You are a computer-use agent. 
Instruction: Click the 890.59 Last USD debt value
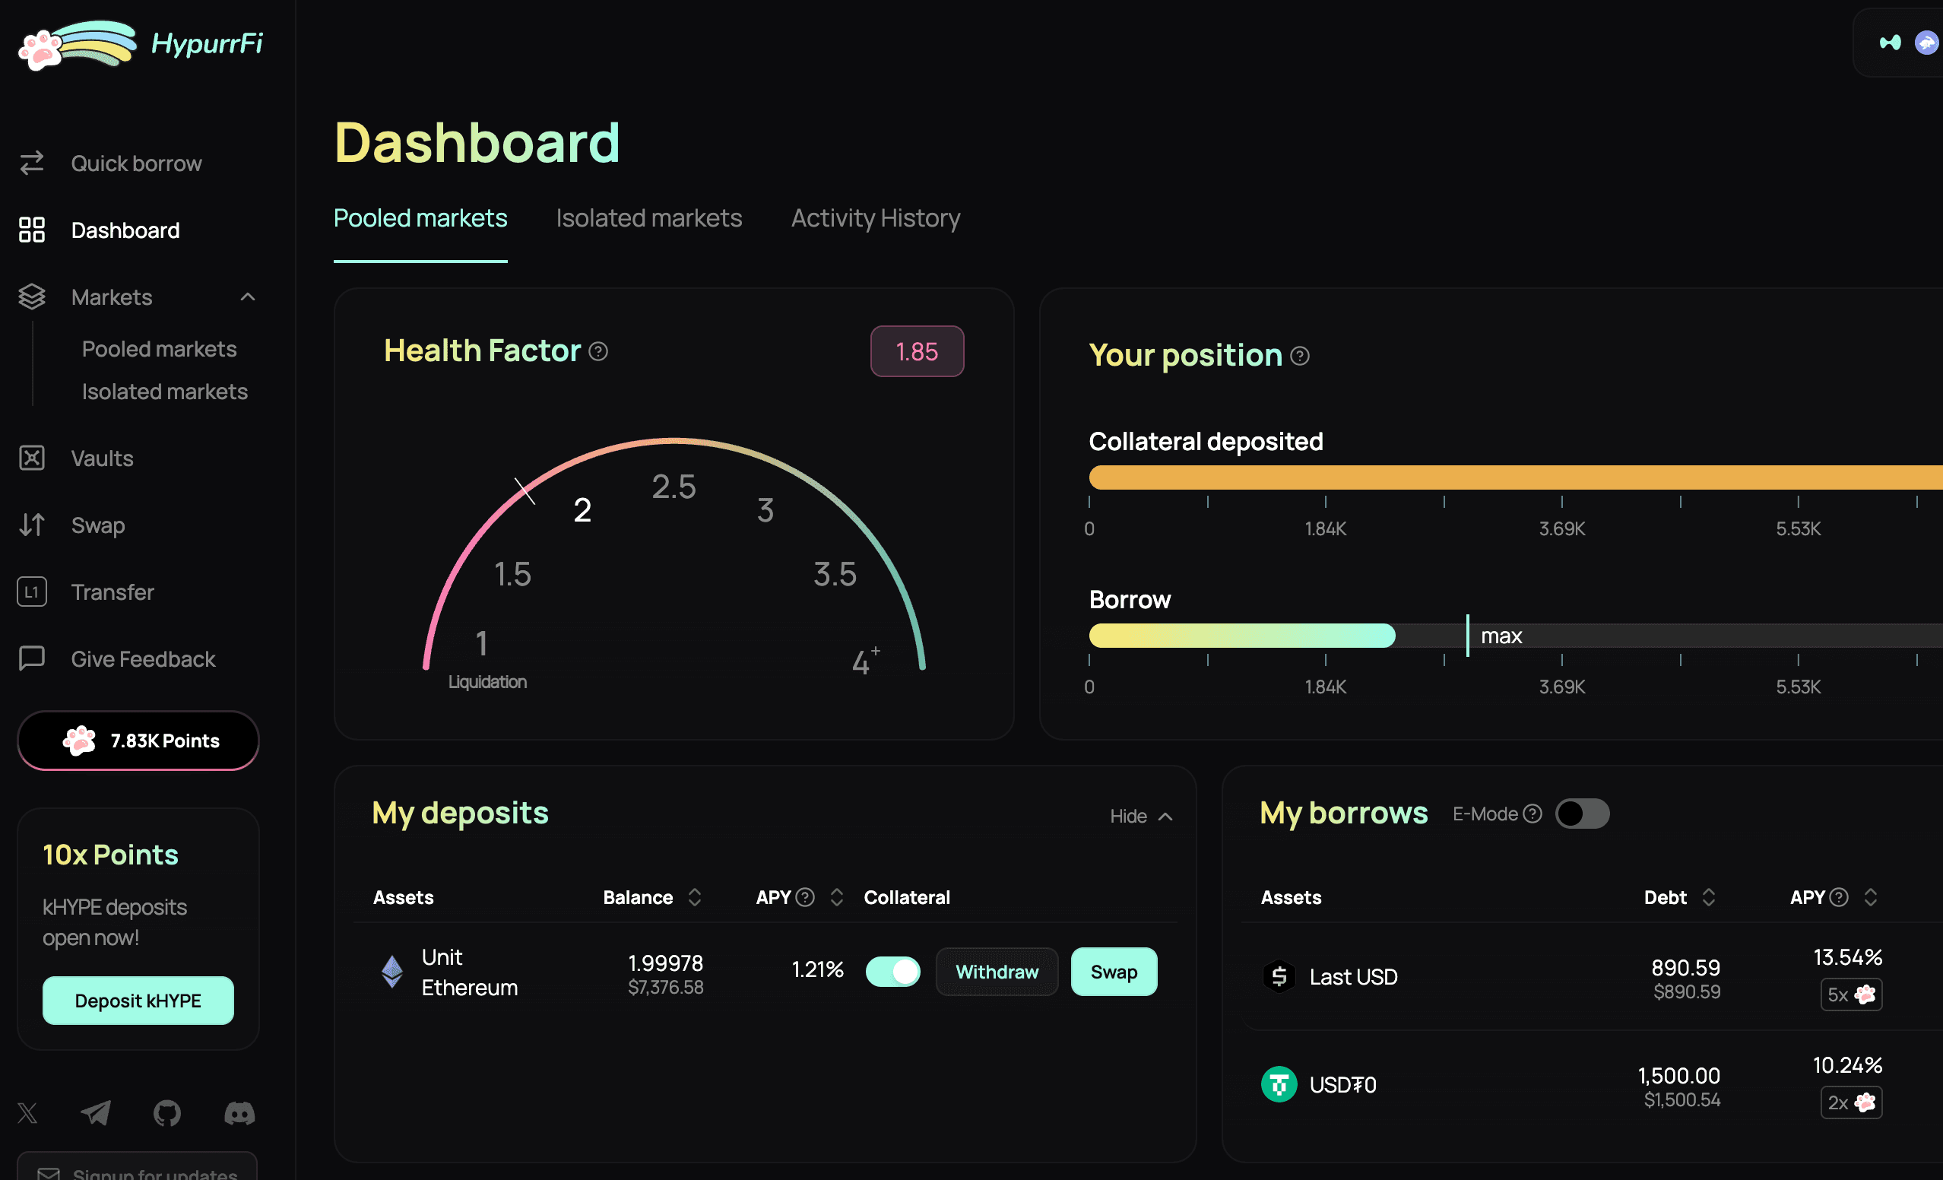tap(1685, 968)
